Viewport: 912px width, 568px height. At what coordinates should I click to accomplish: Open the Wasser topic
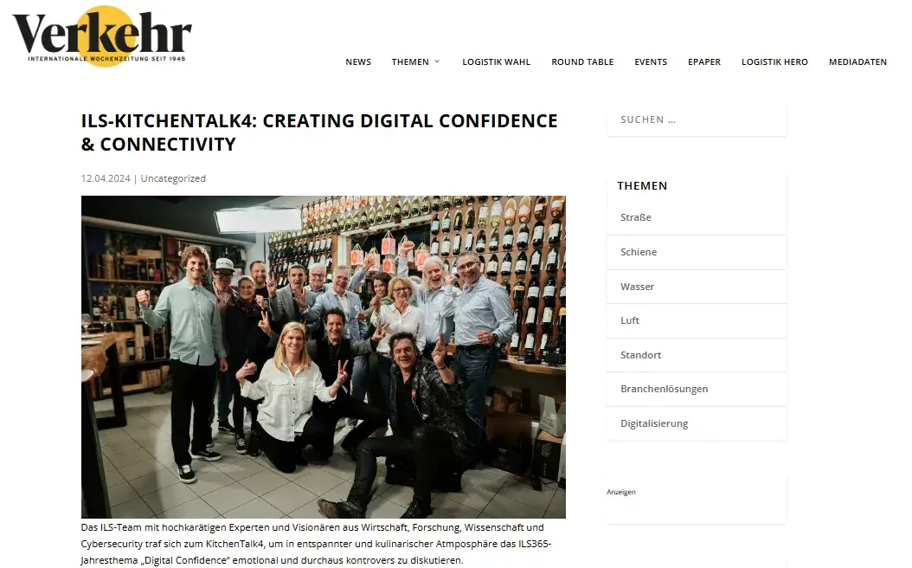tap(697, 287)
